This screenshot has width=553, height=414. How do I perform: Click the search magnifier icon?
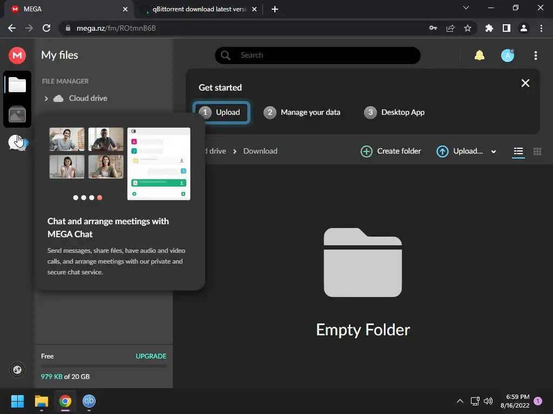click(x=225, y=56)
